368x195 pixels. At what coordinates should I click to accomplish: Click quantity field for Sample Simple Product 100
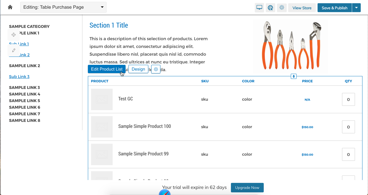click(x=348, y=127)
